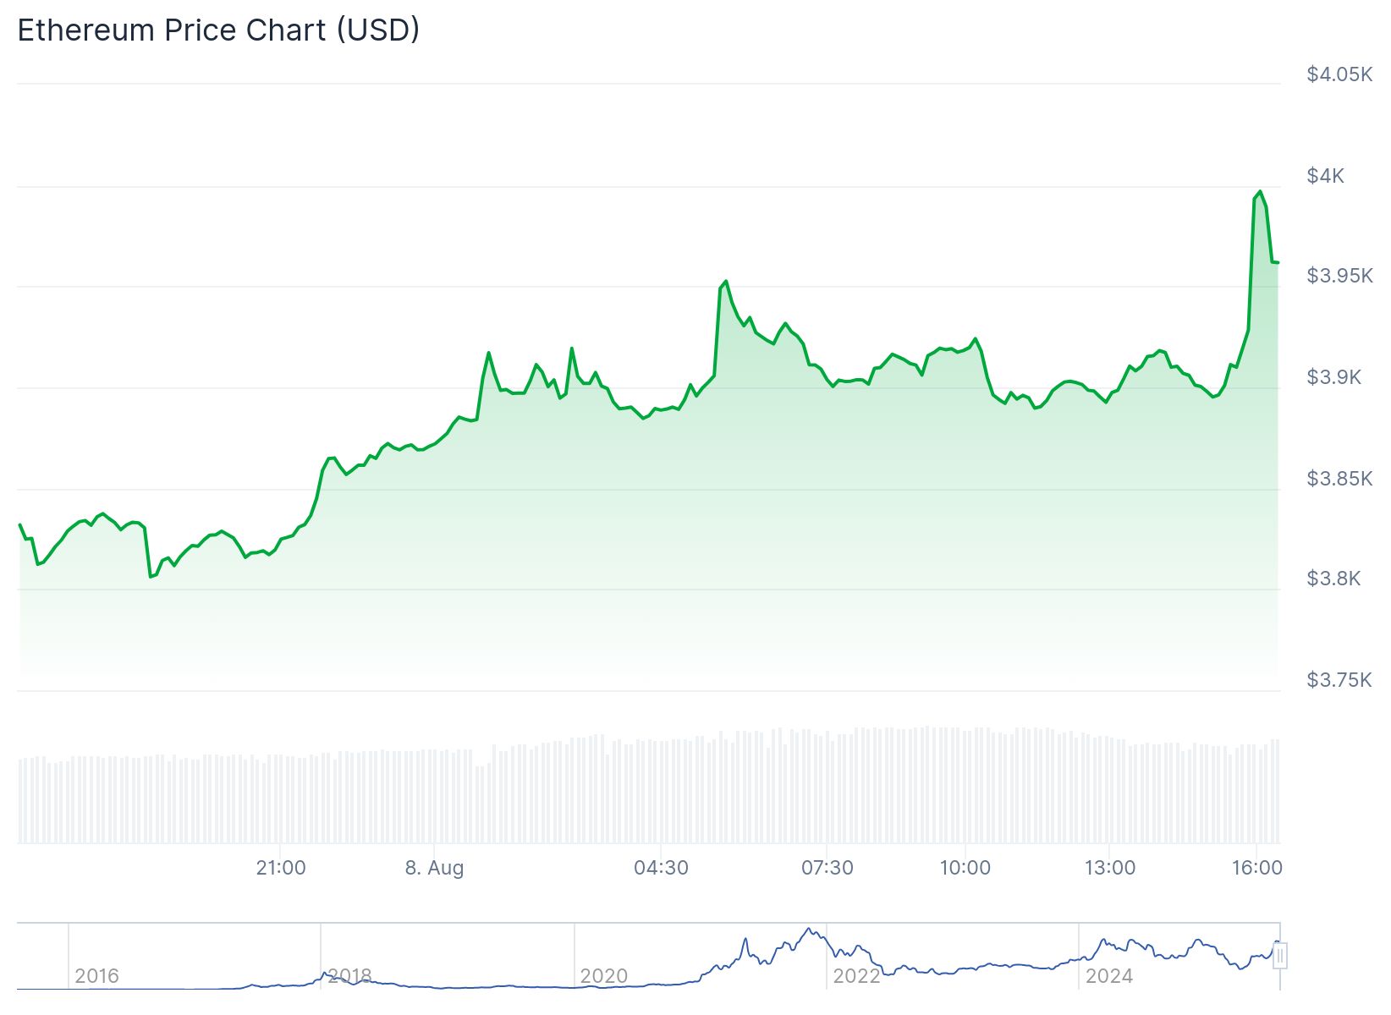The height and width of the screenshot is (1015, 1391).
Task: Select the $3.95K y-axis label
Action: pos(1339,276)
